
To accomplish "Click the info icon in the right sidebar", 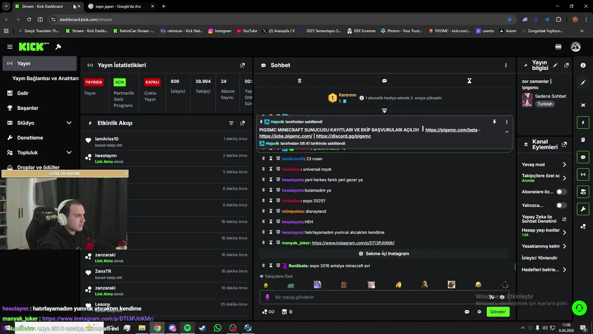I will pyautogui.click(x=583, y=65).
